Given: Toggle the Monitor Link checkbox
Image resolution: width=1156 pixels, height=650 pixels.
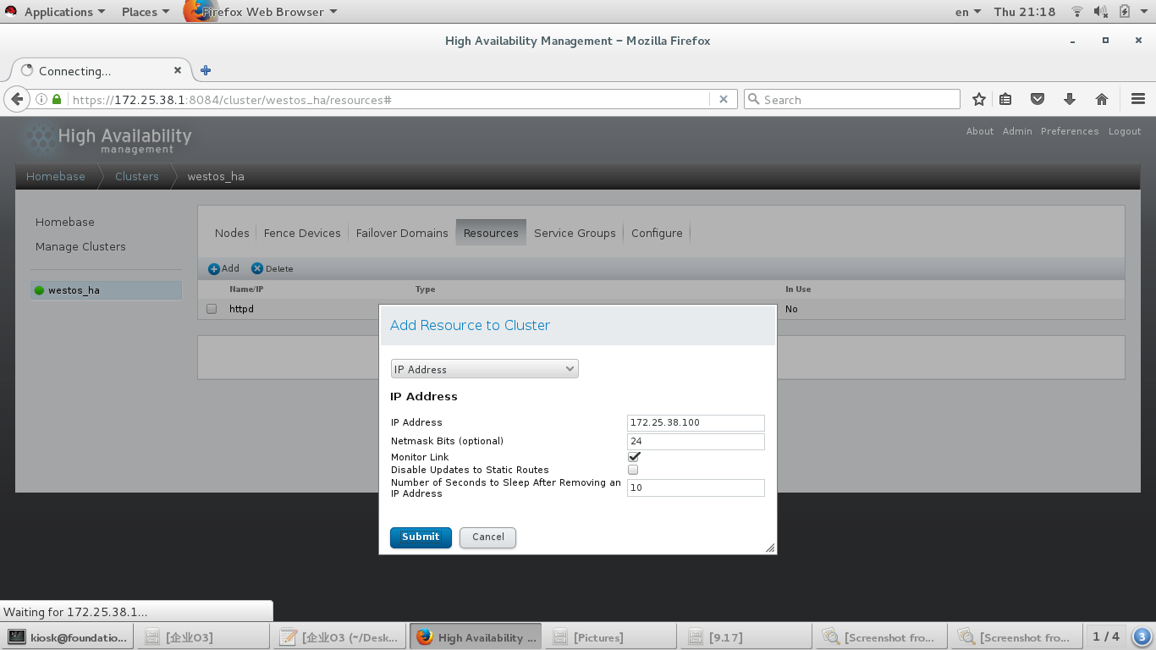Looking at the screenshot, I should pos(633,457).
